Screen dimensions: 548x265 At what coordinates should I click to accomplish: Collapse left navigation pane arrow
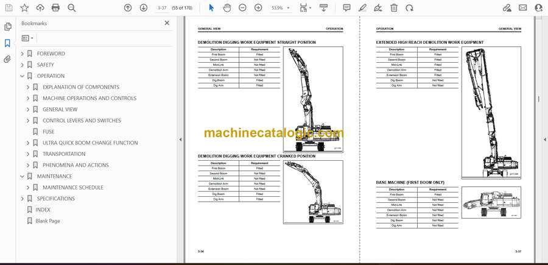[x=180, y=140]
